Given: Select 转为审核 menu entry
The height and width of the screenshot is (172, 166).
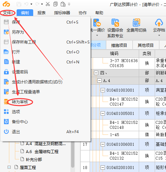Looking at the screenshot, I should tap(45, 102).
